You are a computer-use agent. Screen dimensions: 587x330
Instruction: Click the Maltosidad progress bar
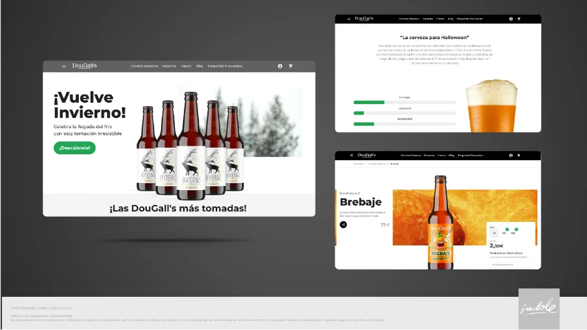pos(404,124)
